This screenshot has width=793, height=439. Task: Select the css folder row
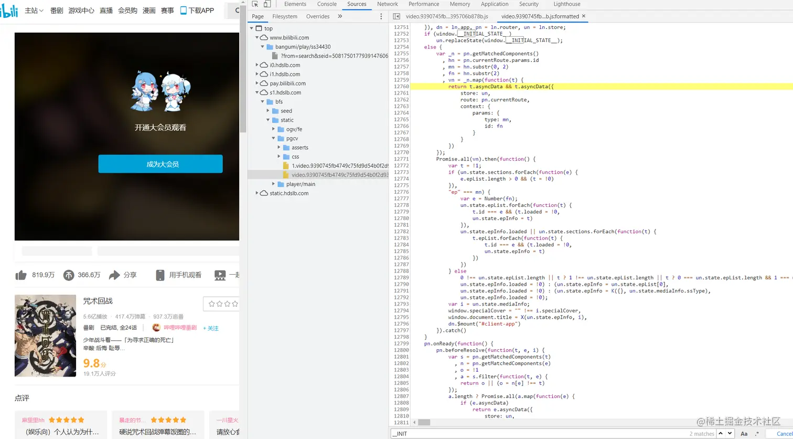point(318,156)
